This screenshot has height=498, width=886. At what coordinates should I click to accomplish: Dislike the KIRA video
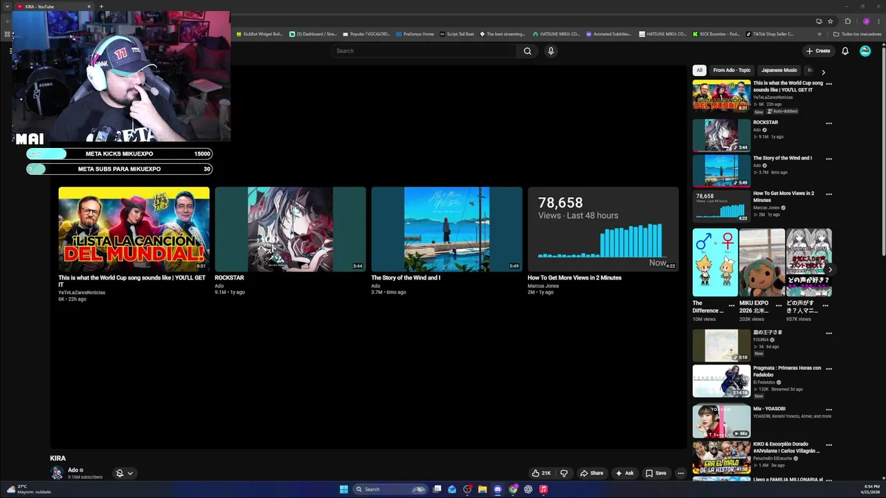564,473
